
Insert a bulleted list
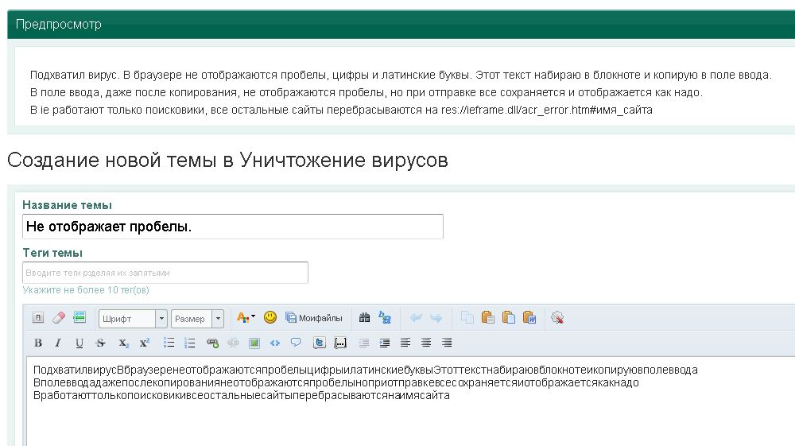click(x=169, y=343)
